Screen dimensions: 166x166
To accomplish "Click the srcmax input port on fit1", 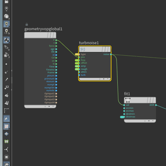I will point(124,111).
